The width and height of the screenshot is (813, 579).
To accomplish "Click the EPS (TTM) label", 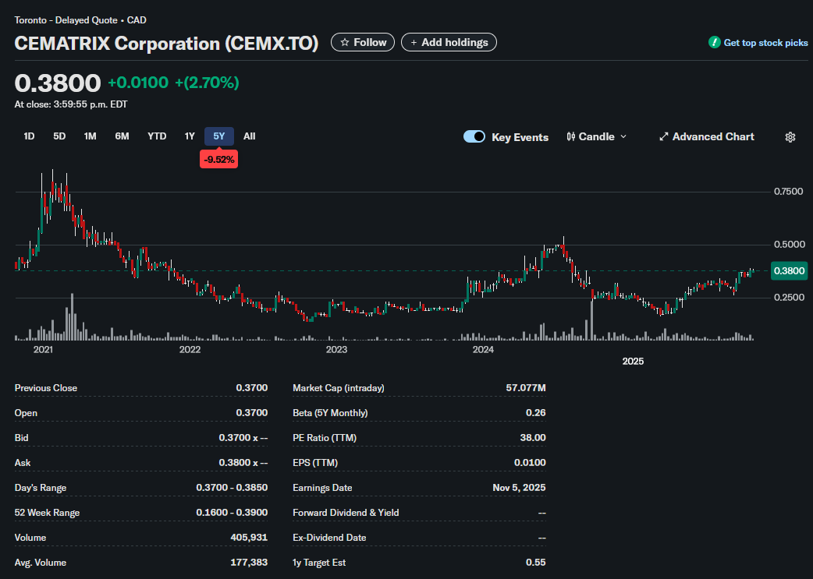I will (x=315, y=462).
